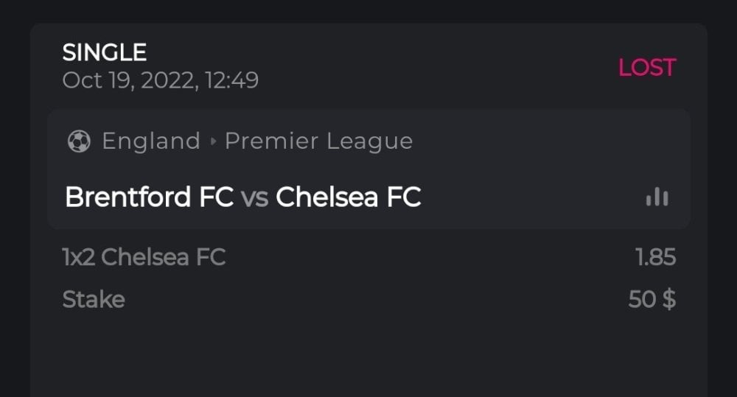Click the "vs" text between teams
Viewport: 737px width, 397px height.
[x=254, y=197]
